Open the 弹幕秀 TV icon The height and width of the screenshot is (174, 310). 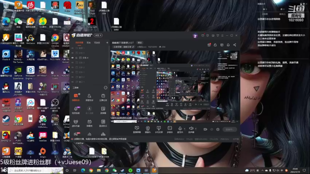[90, 123]
